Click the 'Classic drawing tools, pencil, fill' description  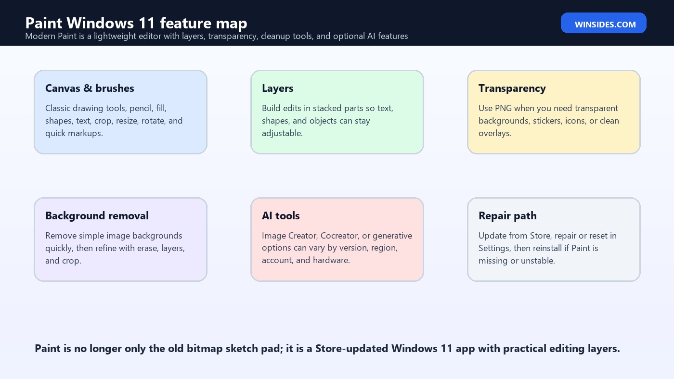[114, 121]
